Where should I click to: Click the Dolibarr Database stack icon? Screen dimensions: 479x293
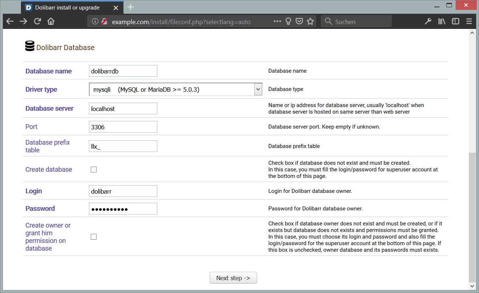30,46
